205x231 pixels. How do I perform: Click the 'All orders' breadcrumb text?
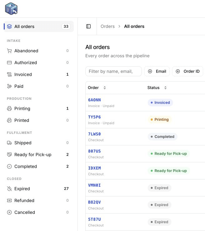(134, 26)
